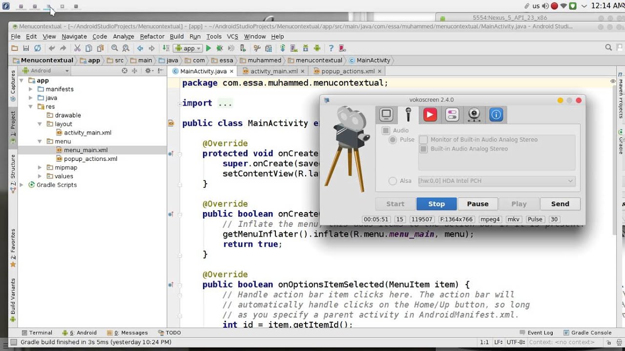Click the Undo arrow in toolbar
Viewport: 625px width, 351px height.
tap(51, 48)
